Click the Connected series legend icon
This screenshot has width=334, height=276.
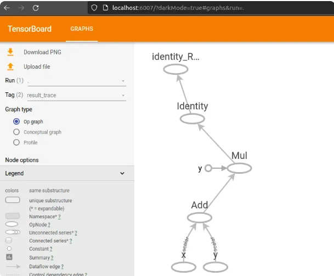tap(9, 240)
